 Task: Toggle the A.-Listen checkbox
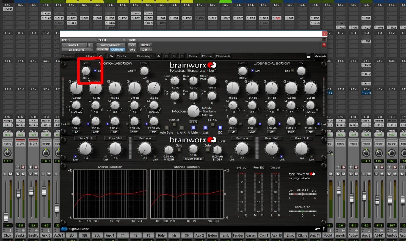(193, 128)
